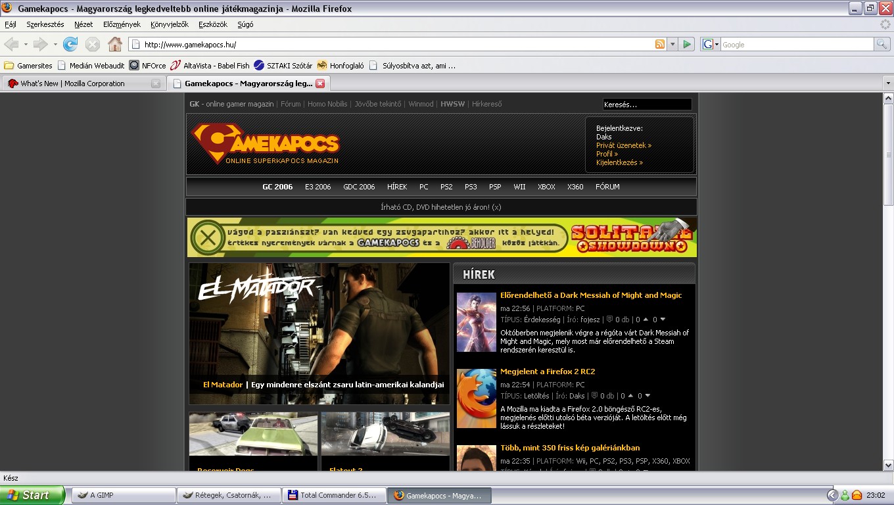Open the AltaVista - Babel Fish bookmark
The height and width of the screenshot is (505, 894).
210,65
